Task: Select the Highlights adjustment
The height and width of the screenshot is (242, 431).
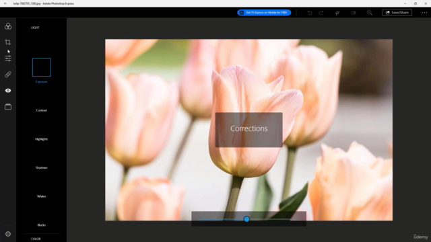Action: (42, 139)
